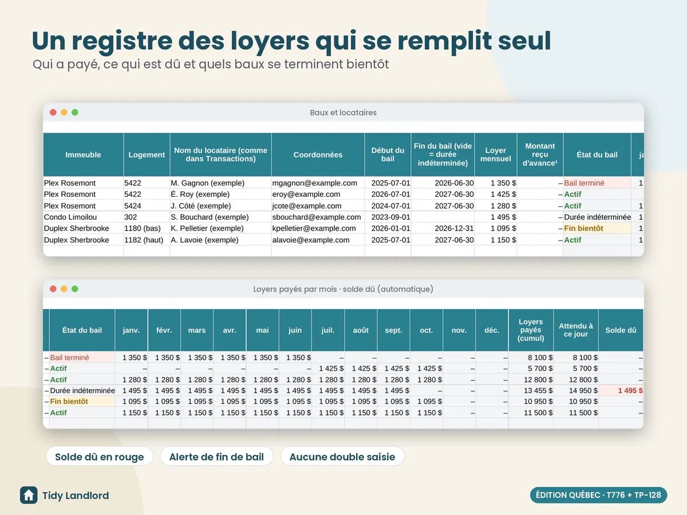
Task: Select the Immeuble column header
Action: click(x=83, y=154)
